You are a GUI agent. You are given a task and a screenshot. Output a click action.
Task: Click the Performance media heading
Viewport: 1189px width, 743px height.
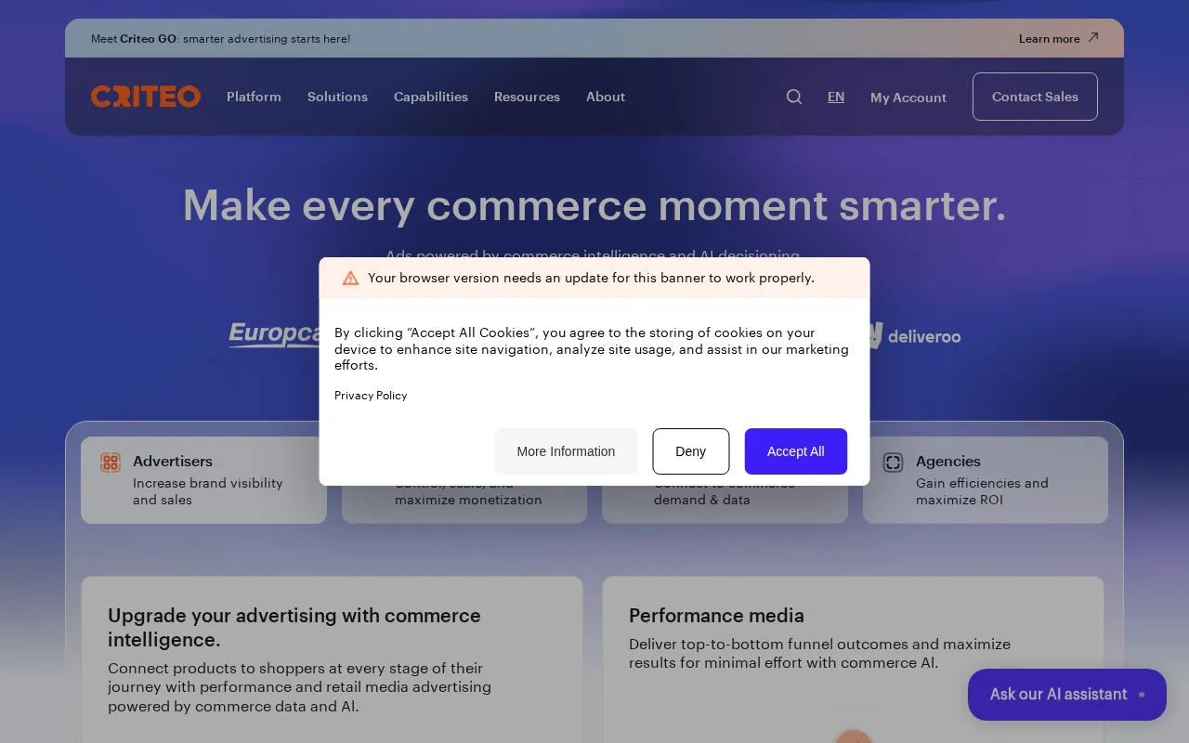(716, 616)
